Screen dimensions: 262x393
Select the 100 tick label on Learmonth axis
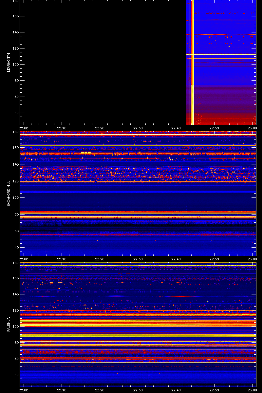pyautogui.click(x=16, y=65)
